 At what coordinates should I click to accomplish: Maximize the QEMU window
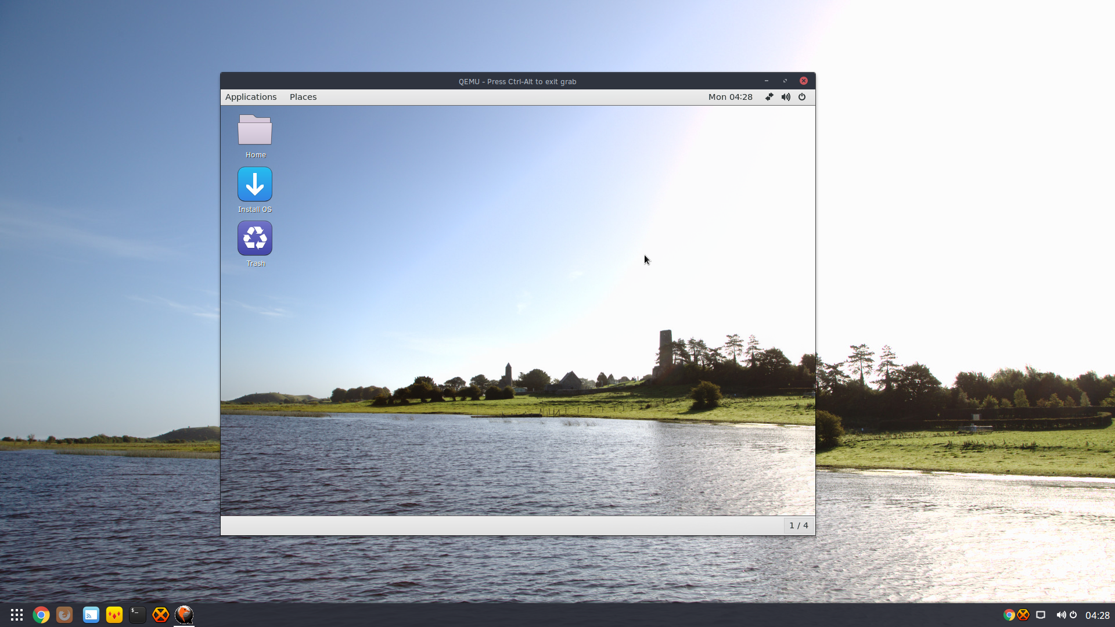[x=785, y=81]
